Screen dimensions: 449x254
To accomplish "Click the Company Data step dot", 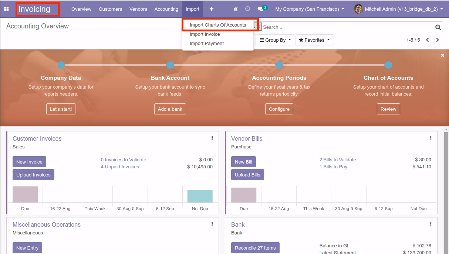I will [61, 65].
